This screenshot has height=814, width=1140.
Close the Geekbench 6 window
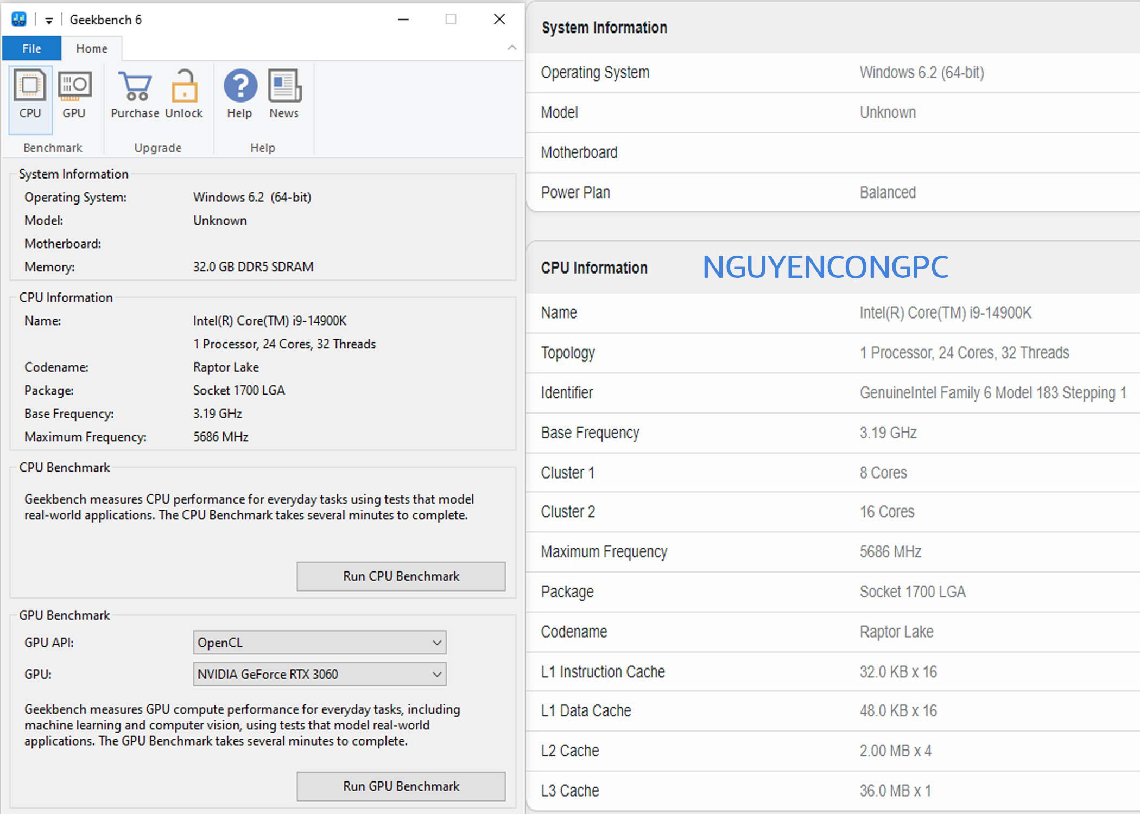tap(499, 20)
